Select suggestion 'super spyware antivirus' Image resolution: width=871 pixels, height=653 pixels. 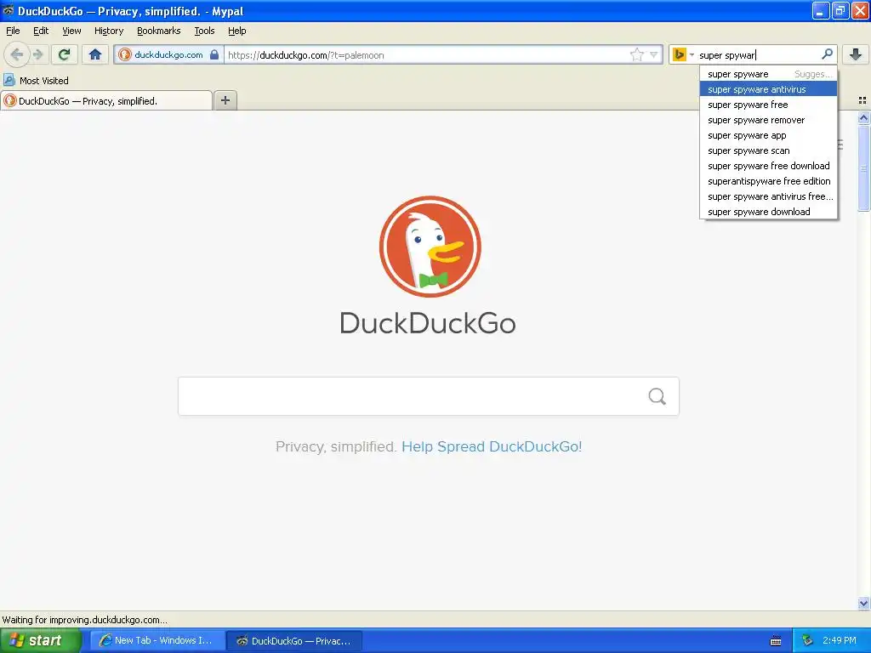(768, 88)
